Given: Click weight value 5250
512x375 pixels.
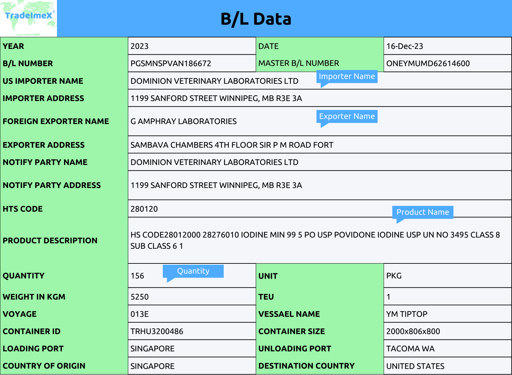Looking at the screenshot, I should [140, 297].
